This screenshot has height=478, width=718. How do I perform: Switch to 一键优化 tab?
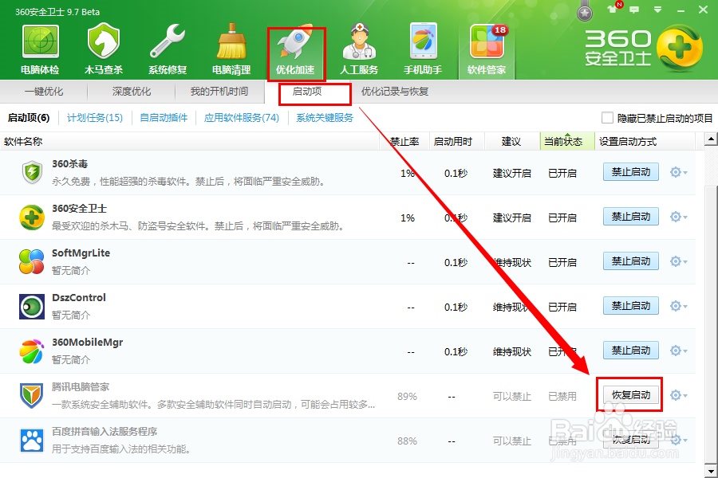(44, 92)
